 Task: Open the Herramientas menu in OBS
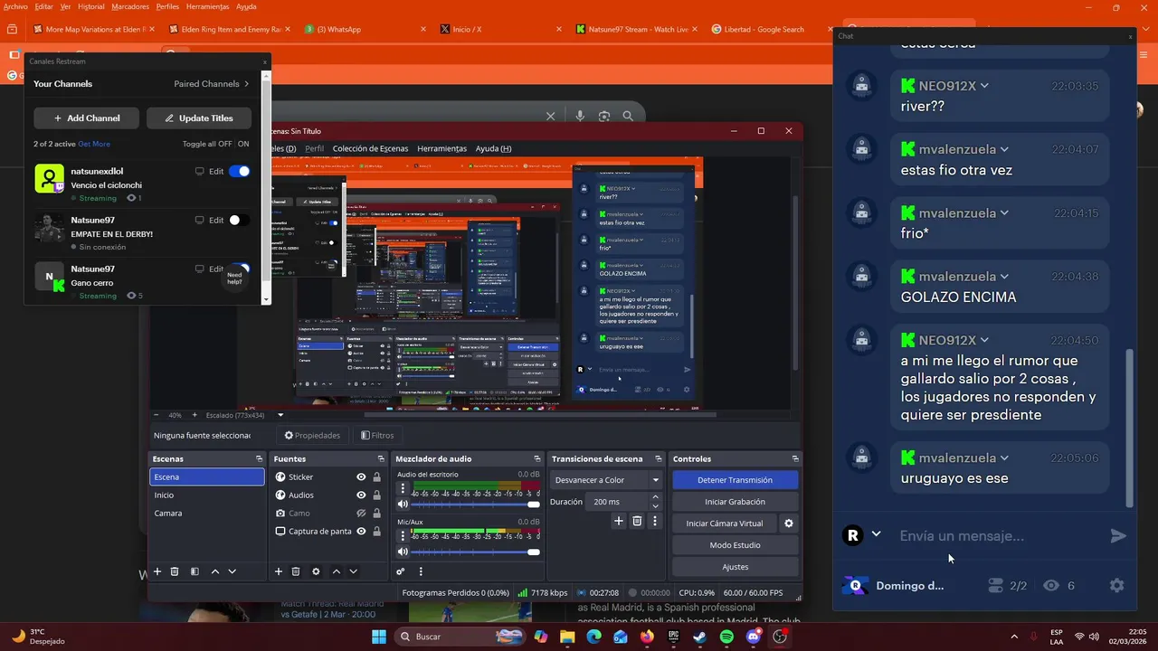[x=441, y=148]
